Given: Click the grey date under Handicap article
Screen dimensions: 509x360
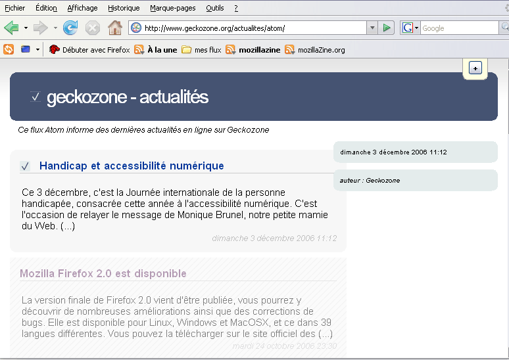Looking at the screenshot, I should click(x=274, y=238).
